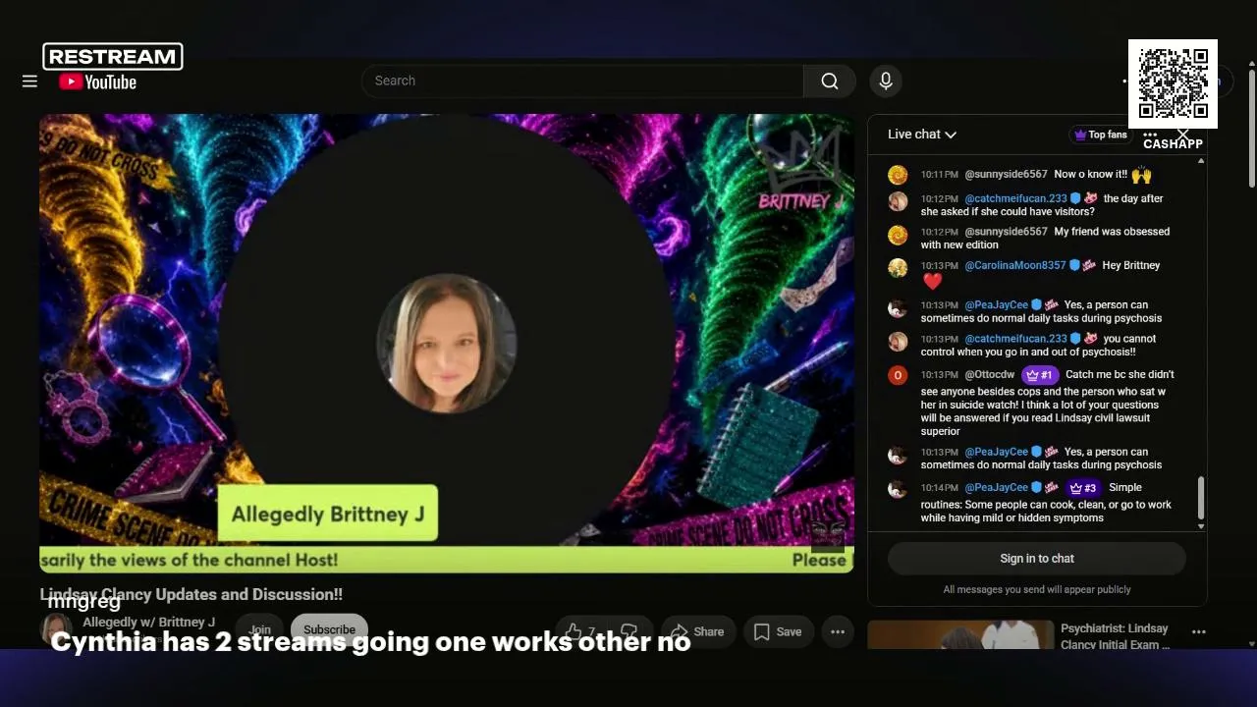The width and height of the screenshot is (1257, 707).
Task: Click the Restream QR code overlay
Action: coord(1173,83)
